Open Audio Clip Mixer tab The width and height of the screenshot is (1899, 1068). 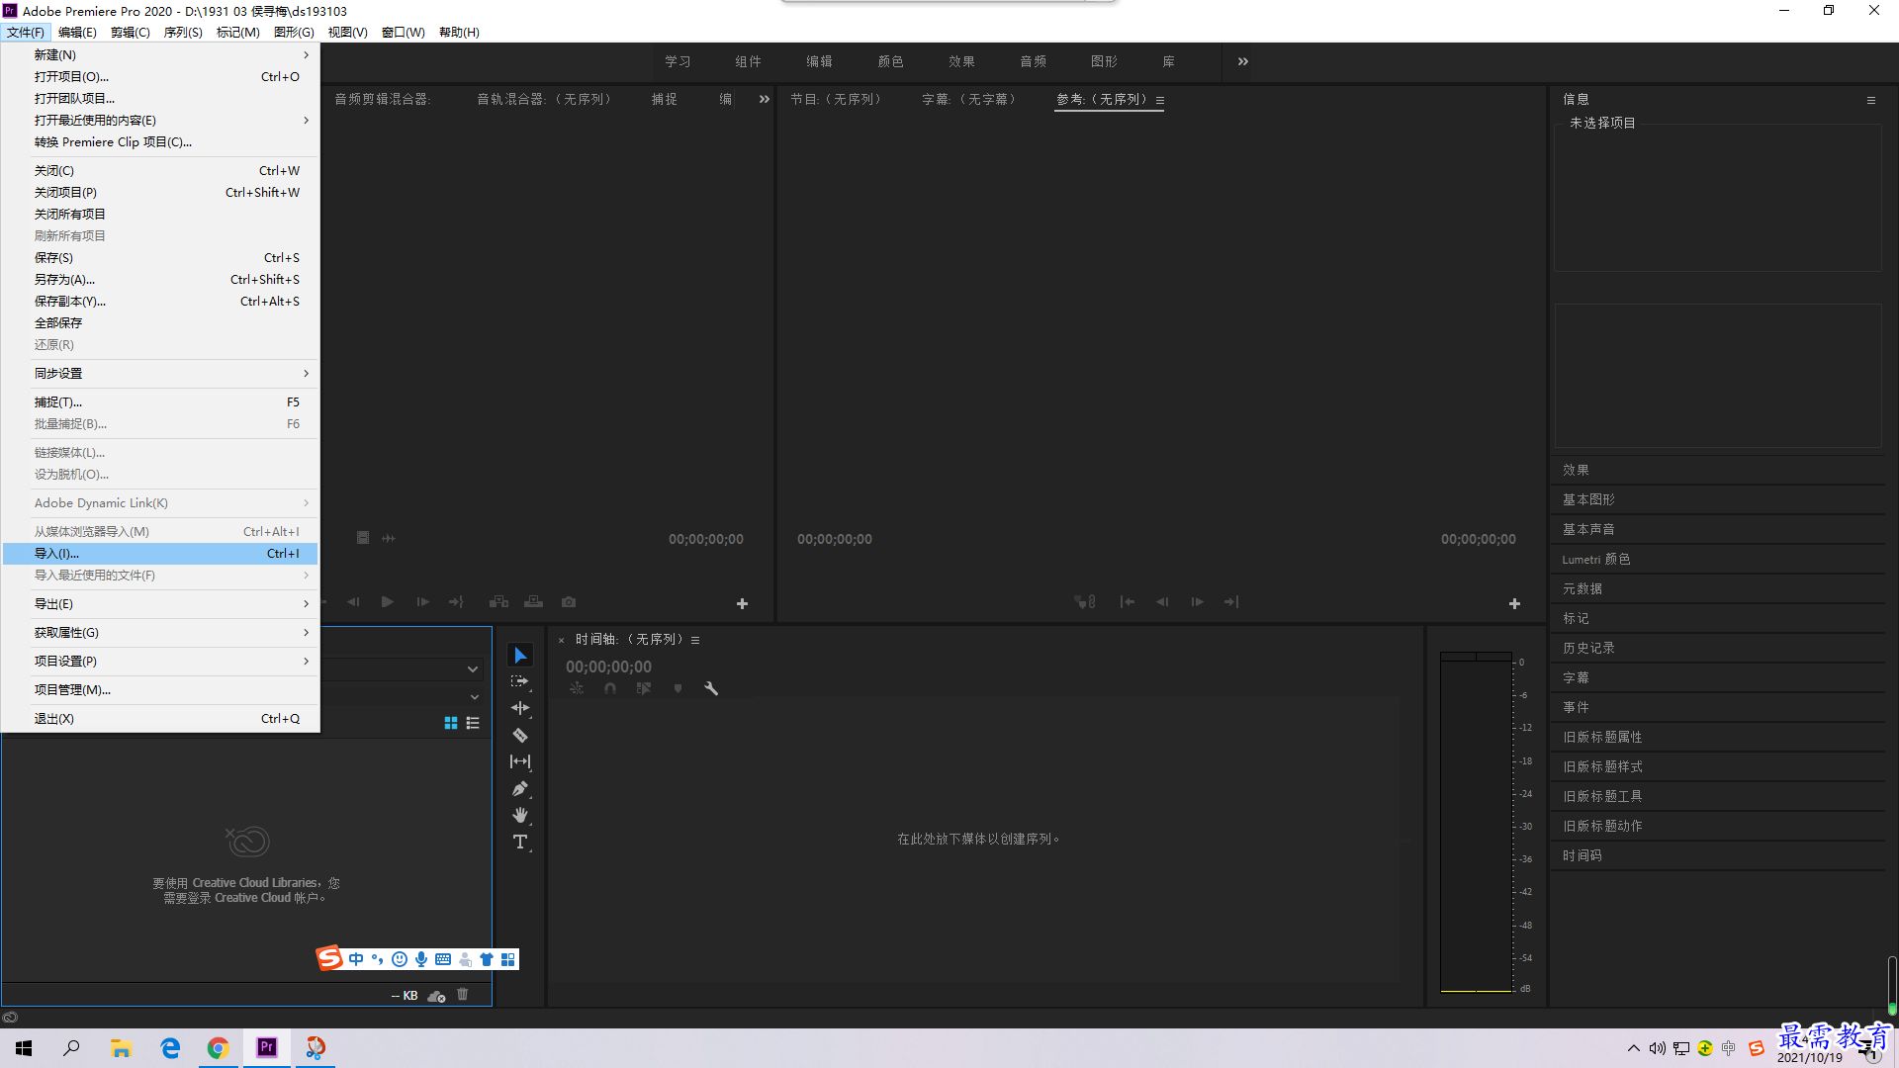[x=383, y=99]
